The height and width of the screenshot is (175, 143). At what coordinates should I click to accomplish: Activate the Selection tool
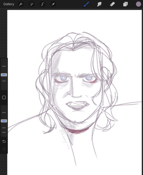point(42,4)
